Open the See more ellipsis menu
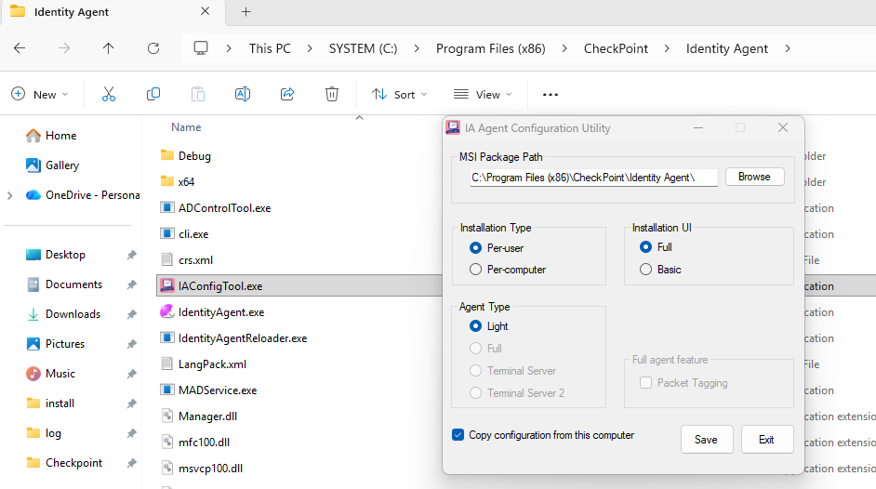Image resolution: width=876 pixels, height=489 pixels. coord(551,94)
